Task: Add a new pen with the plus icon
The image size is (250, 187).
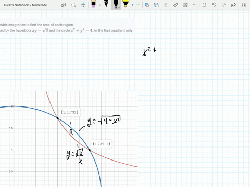Action: [138, 5]
